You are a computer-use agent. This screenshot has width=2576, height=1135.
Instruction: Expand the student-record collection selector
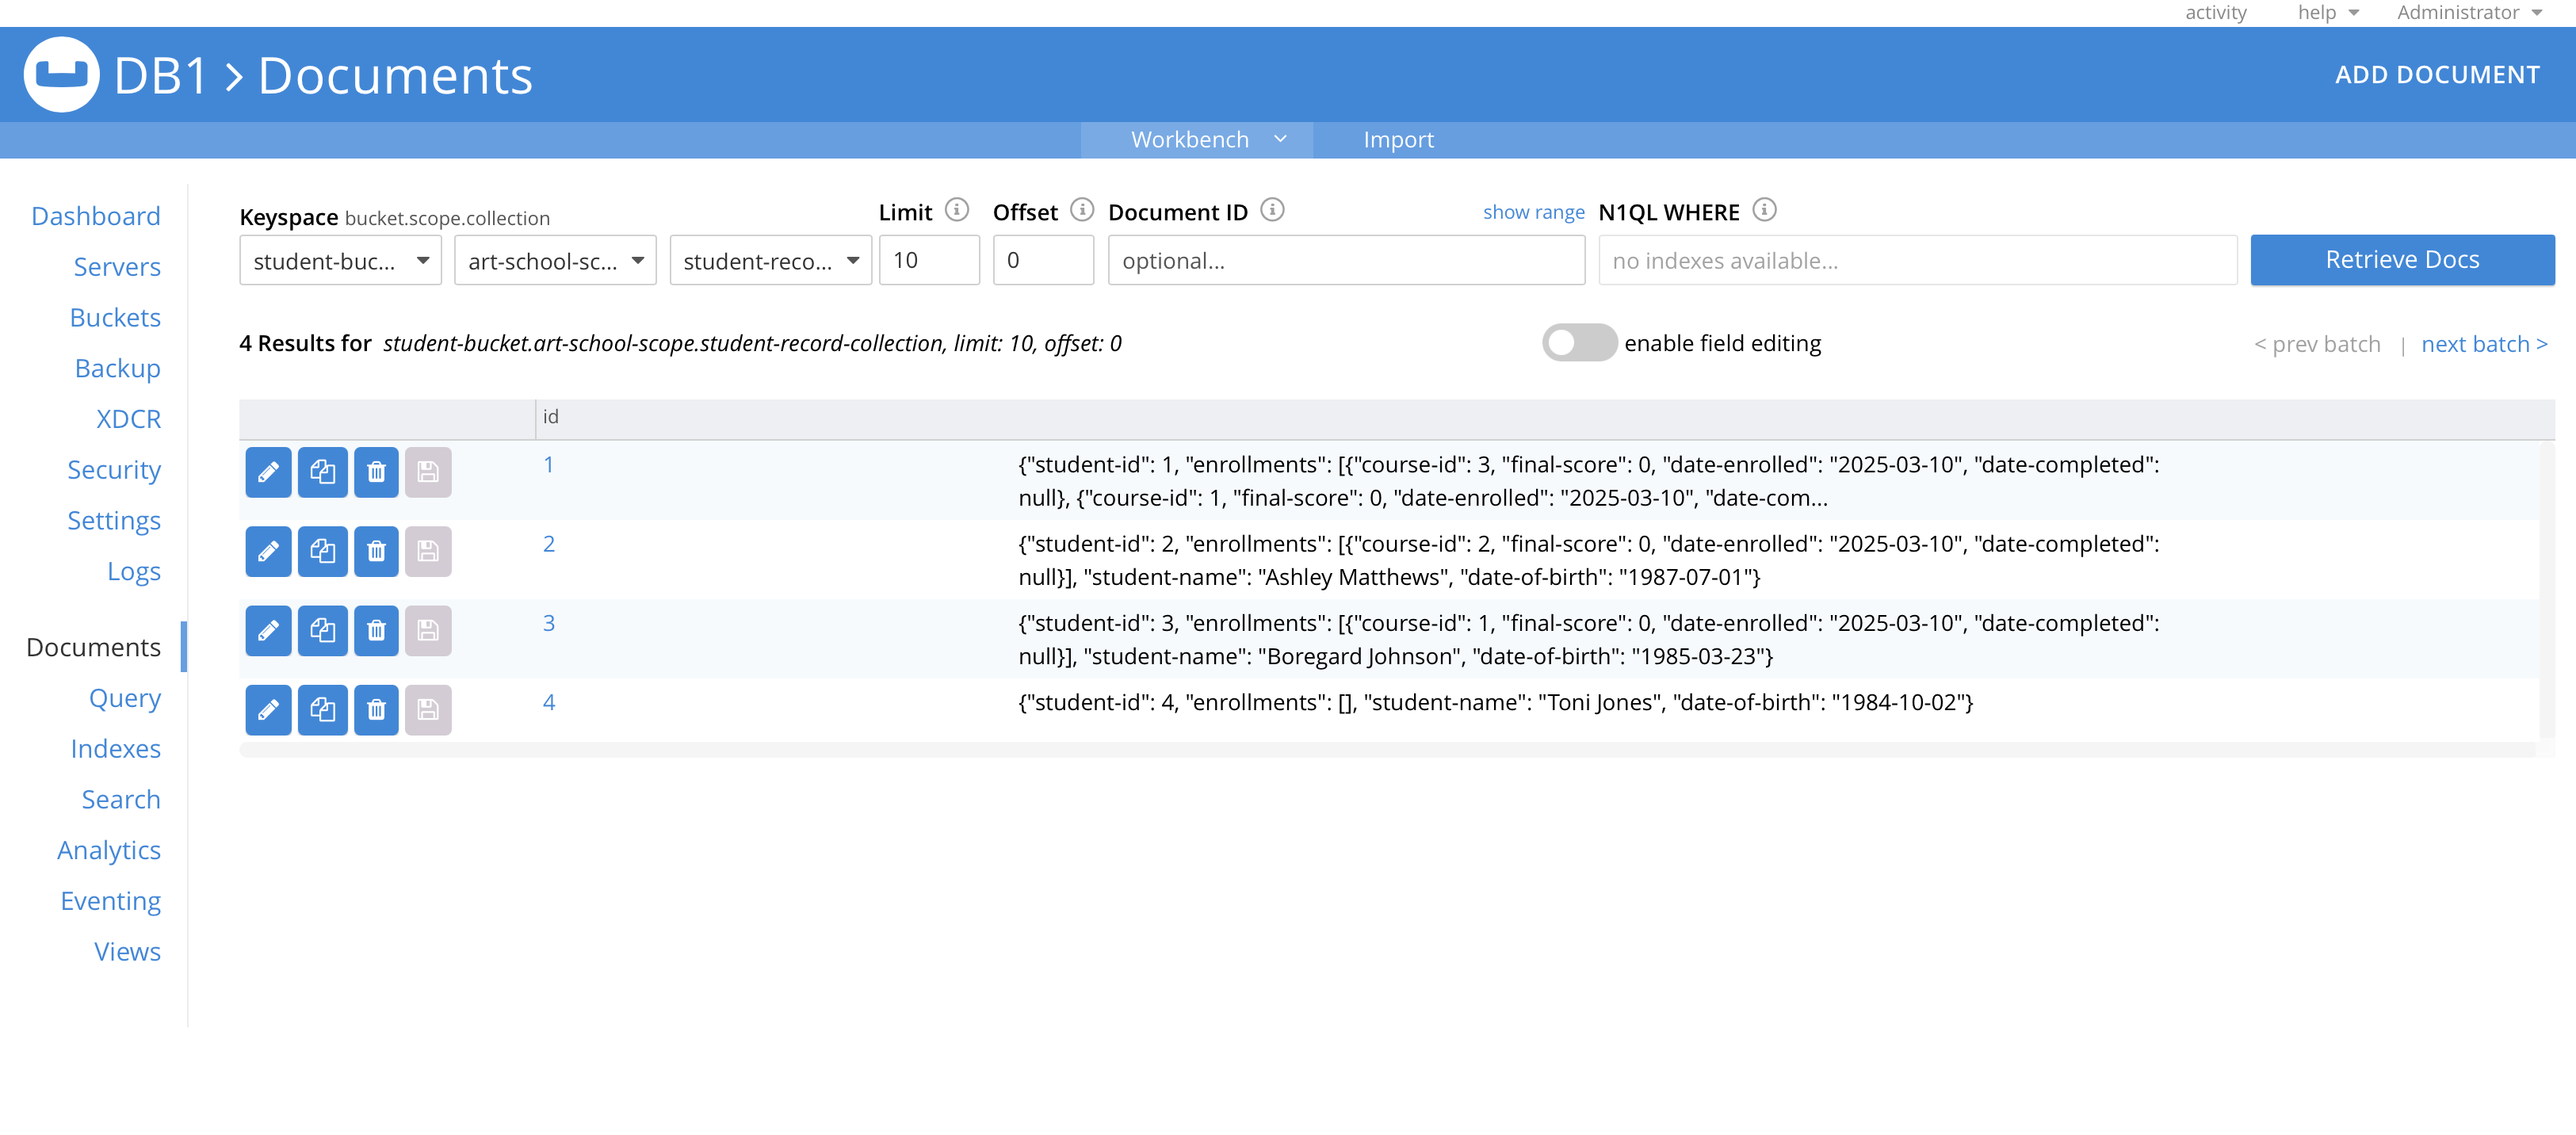point(769,260)
